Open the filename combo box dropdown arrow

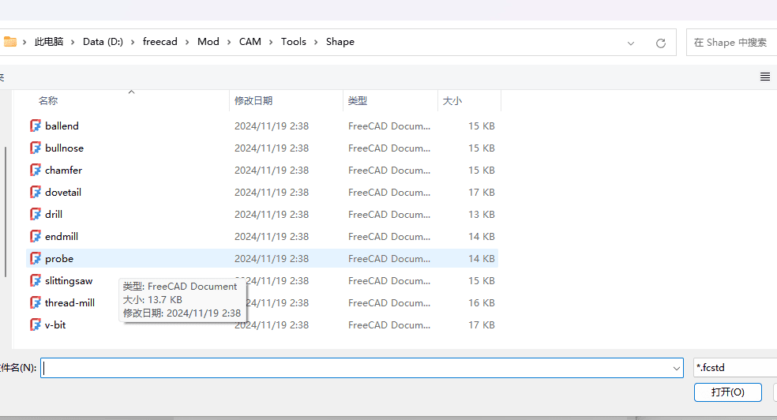pos(676,368)
